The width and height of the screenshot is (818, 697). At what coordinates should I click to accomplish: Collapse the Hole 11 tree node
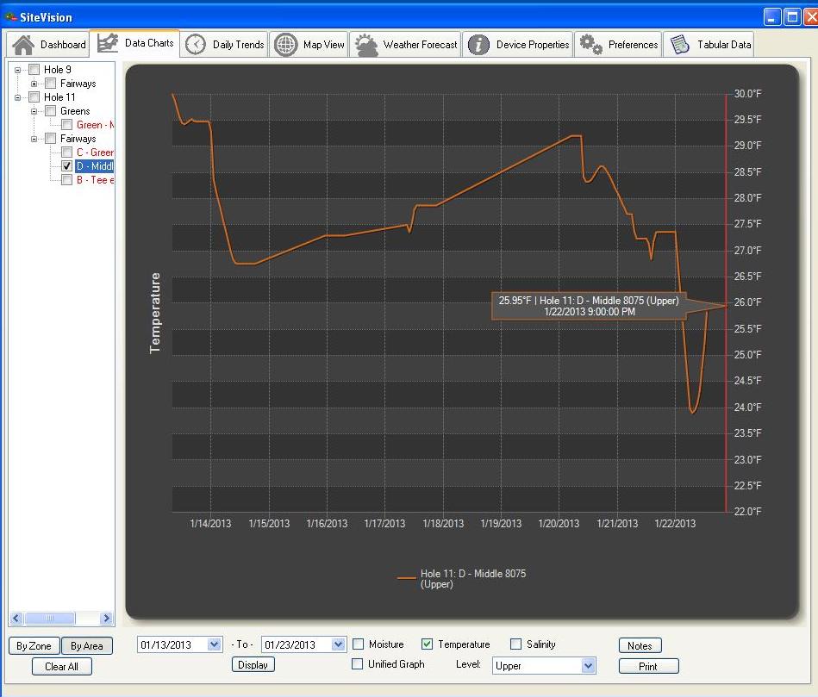point(18,97)
